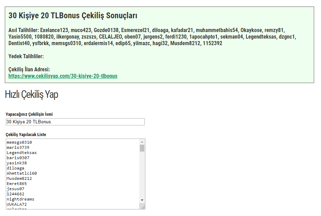This screenshot has width=321, height=216.
Task: Click the scroll-down arrow in the list box
Action: [x=142, y=200]
